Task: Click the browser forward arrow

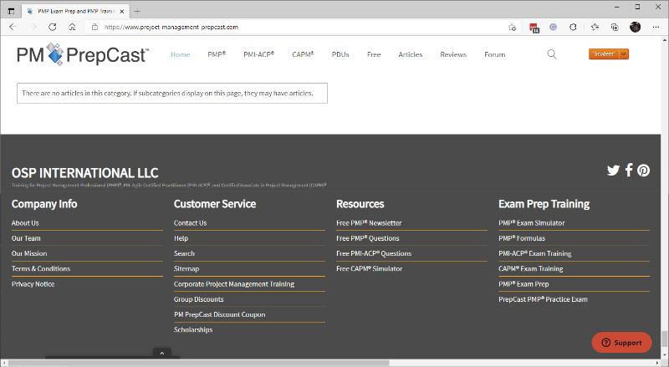Action: coord(33,27)
